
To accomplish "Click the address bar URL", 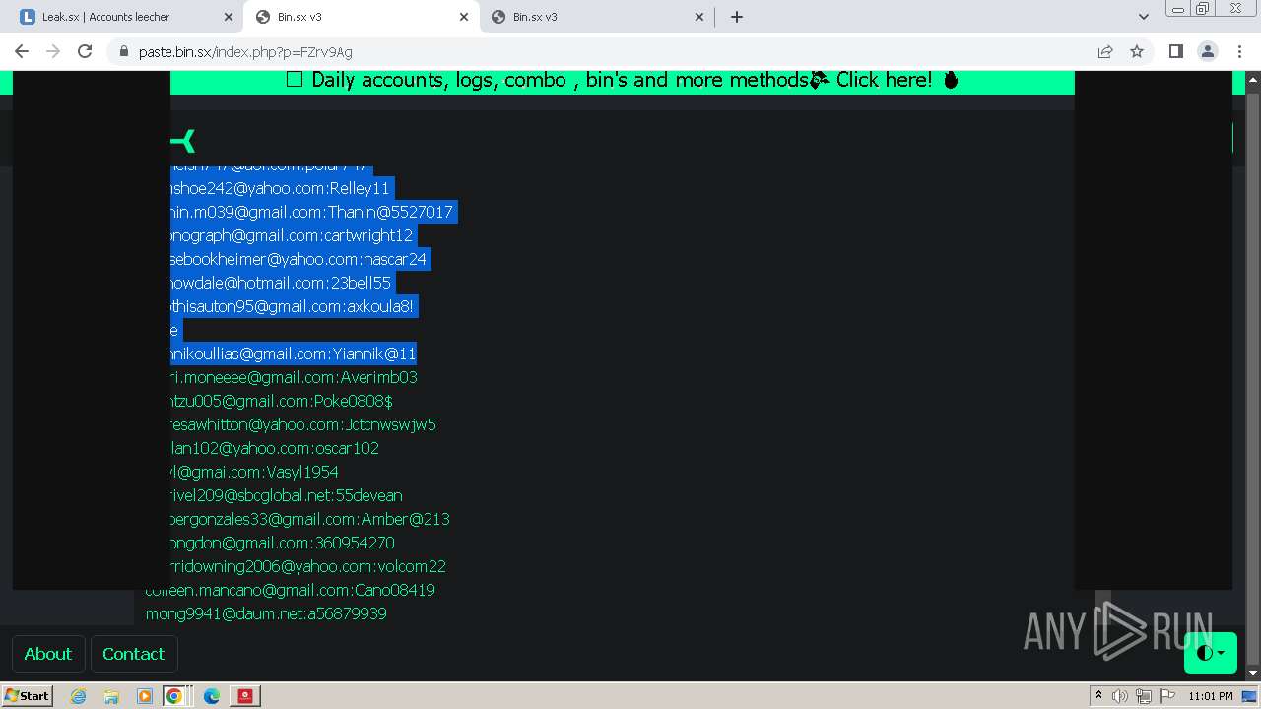I will pyautogui.click(x=245, y=52).
